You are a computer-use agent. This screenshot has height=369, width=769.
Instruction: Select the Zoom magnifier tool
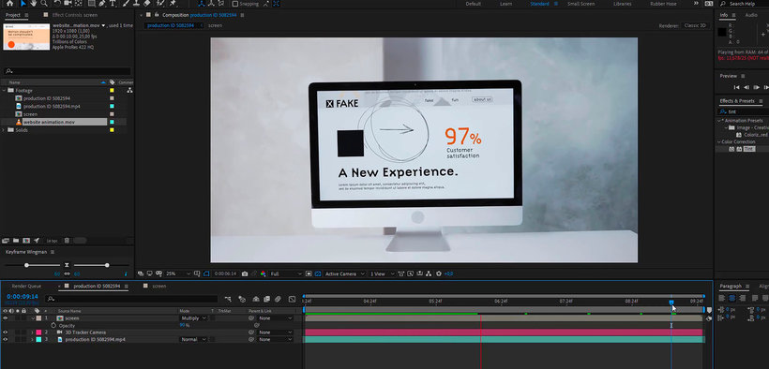(44, 4)
